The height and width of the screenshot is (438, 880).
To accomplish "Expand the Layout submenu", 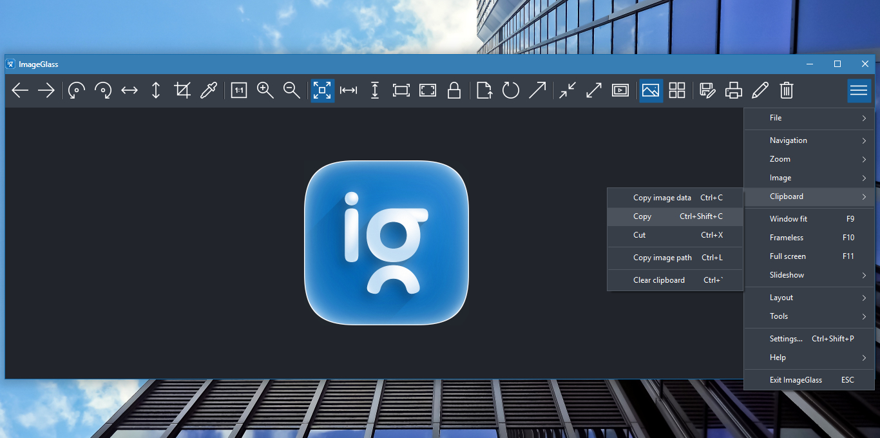I will coord(809,298).
